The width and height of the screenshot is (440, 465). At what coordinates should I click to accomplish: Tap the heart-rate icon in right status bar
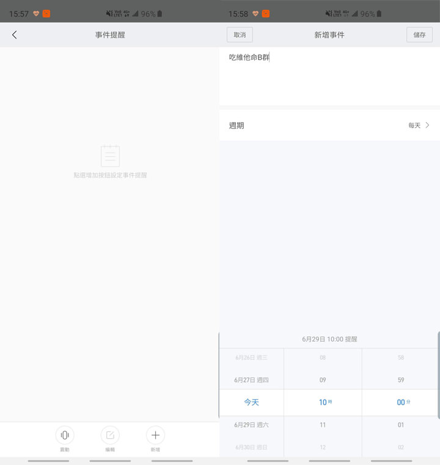pyautogui.click(x=255, y=13)
